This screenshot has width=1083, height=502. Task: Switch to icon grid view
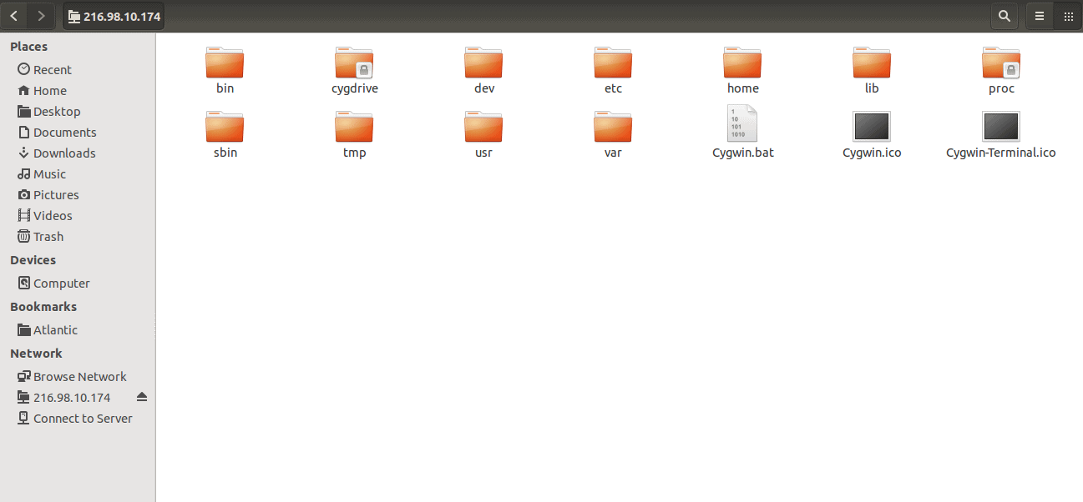click(1067, 16)
